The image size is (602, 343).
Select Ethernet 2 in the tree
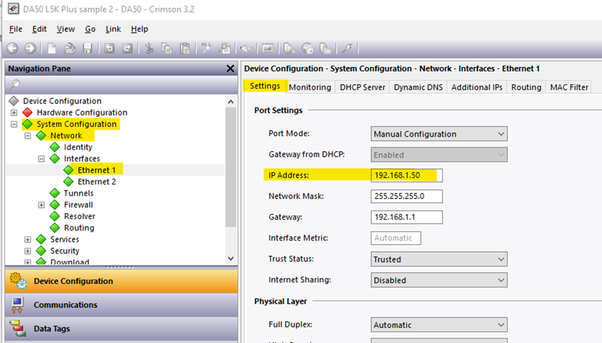[97, 182]
